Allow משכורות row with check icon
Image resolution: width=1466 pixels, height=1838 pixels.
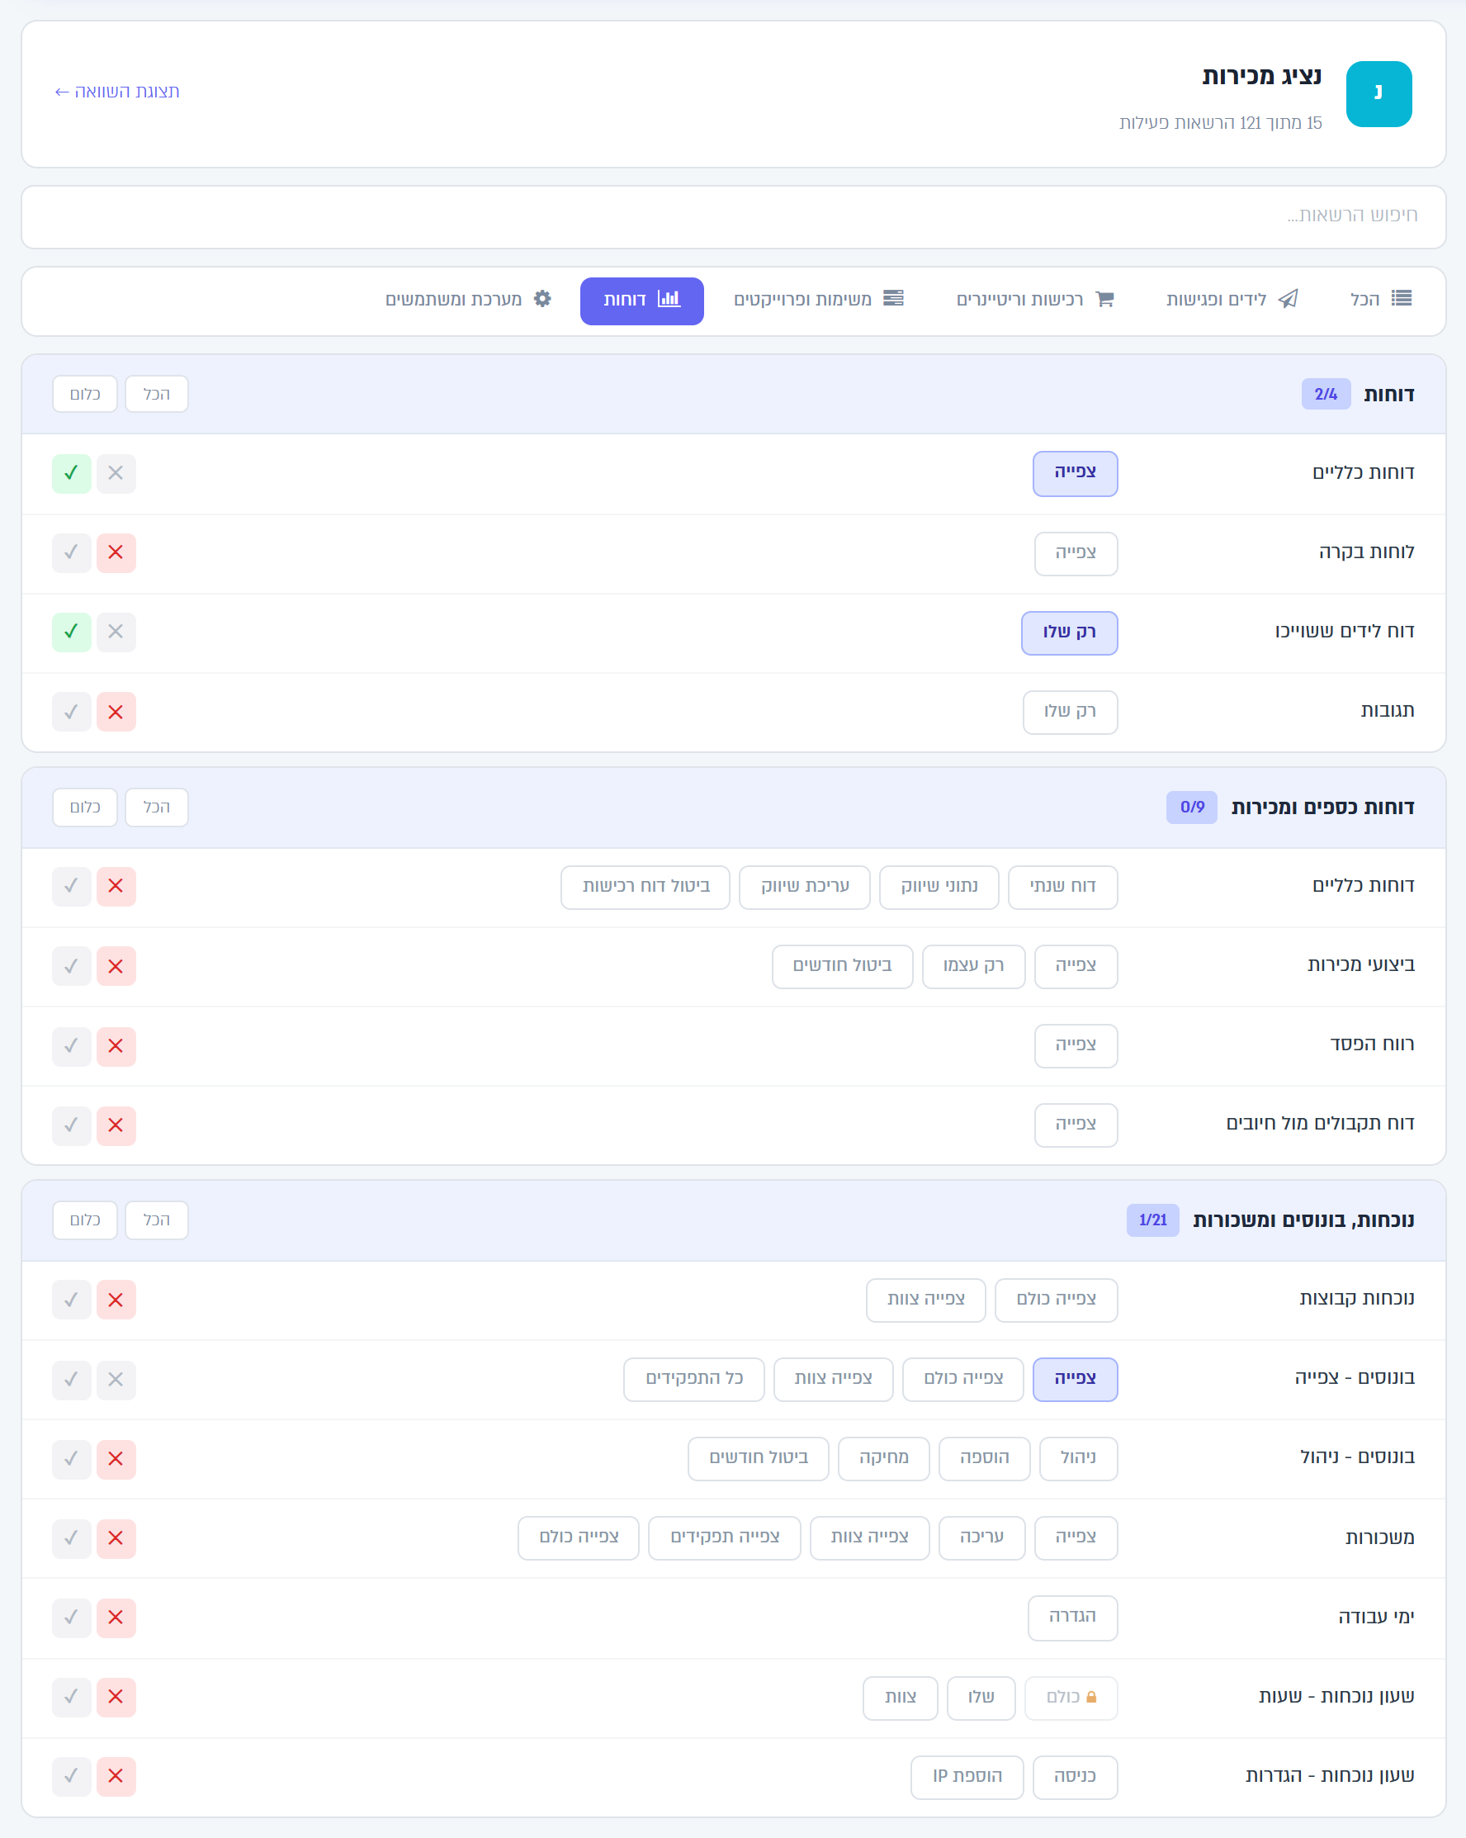72,1538
